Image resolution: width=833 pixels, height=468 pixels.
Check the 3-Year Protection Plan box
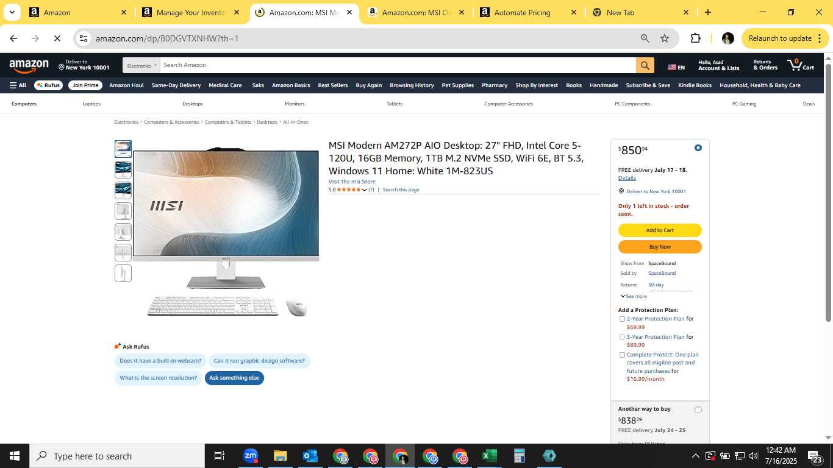click(622, 337)
